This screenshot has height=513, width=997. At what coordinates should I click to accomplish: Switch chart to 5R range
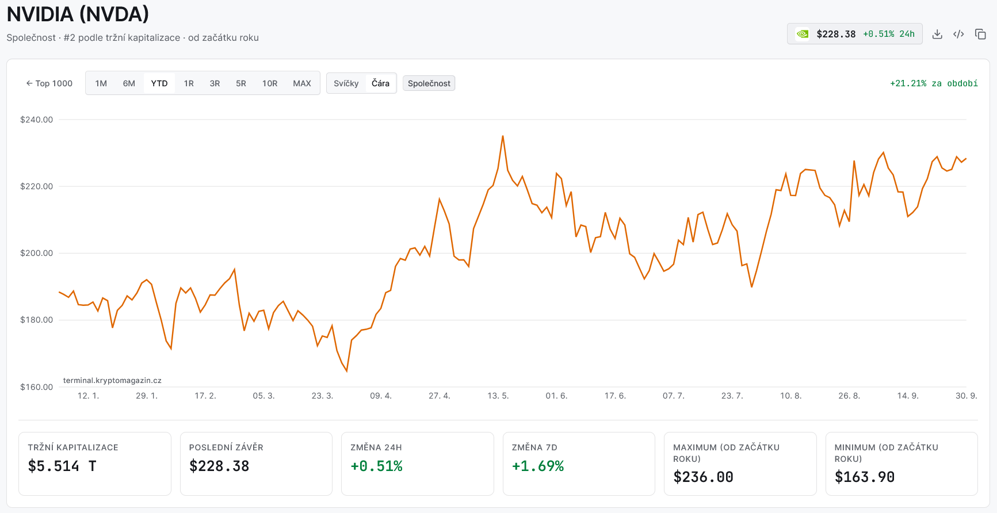click(241, 83)
